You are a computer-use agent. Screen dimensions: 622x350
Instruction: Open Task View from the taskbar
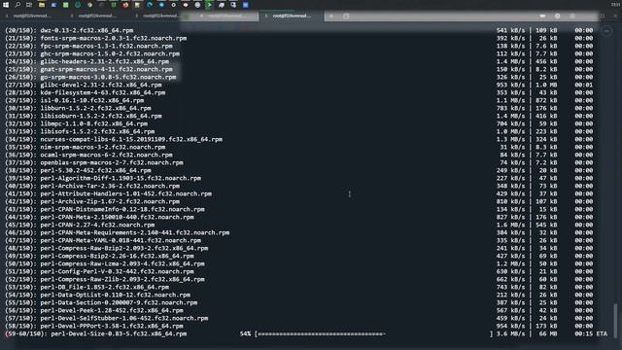coord(29,5)
